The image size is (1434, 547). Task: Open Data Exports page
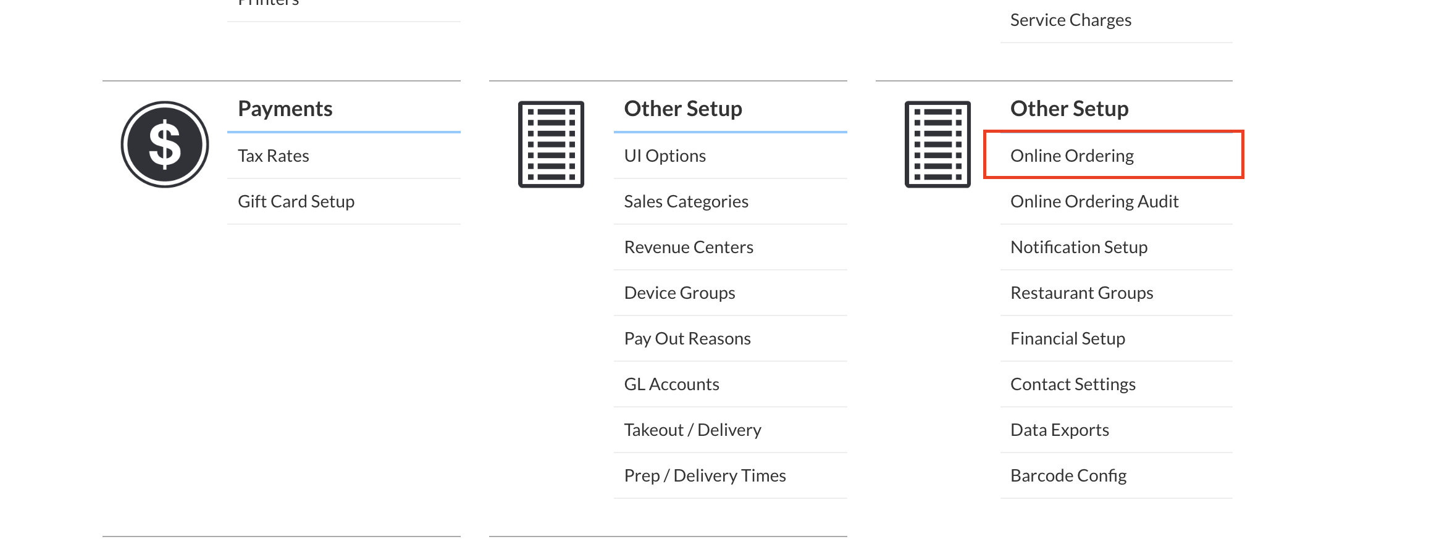click(x=1060, y=430)
